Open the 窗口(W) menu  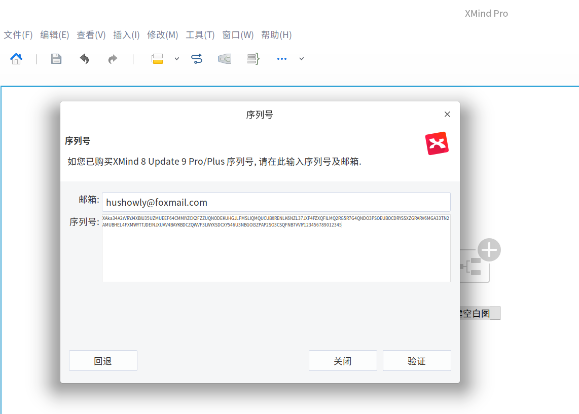pyautogui.click(x=238, y=35)
